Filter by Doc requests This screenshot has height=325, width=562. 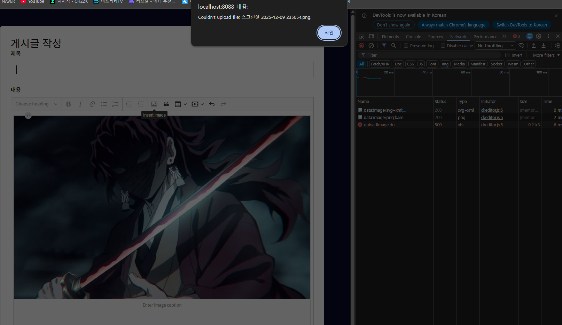point(398,64)
